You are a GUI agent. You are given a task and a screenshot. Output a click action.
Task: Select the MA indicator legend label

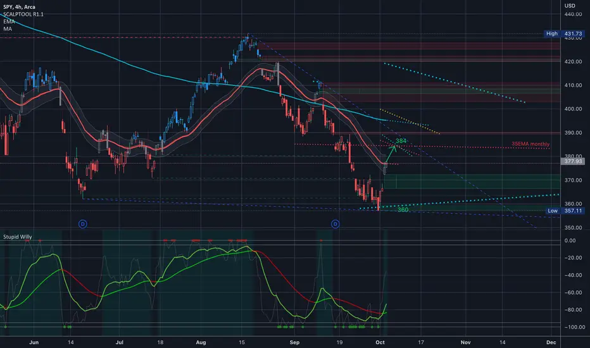click(x=8, y=28)
